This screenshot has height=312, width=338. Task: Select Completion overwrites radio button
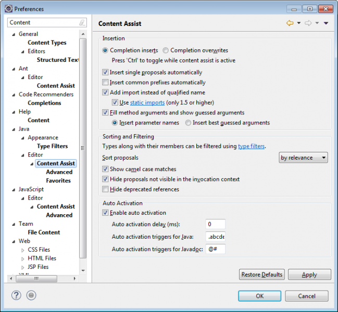(166, 50)
